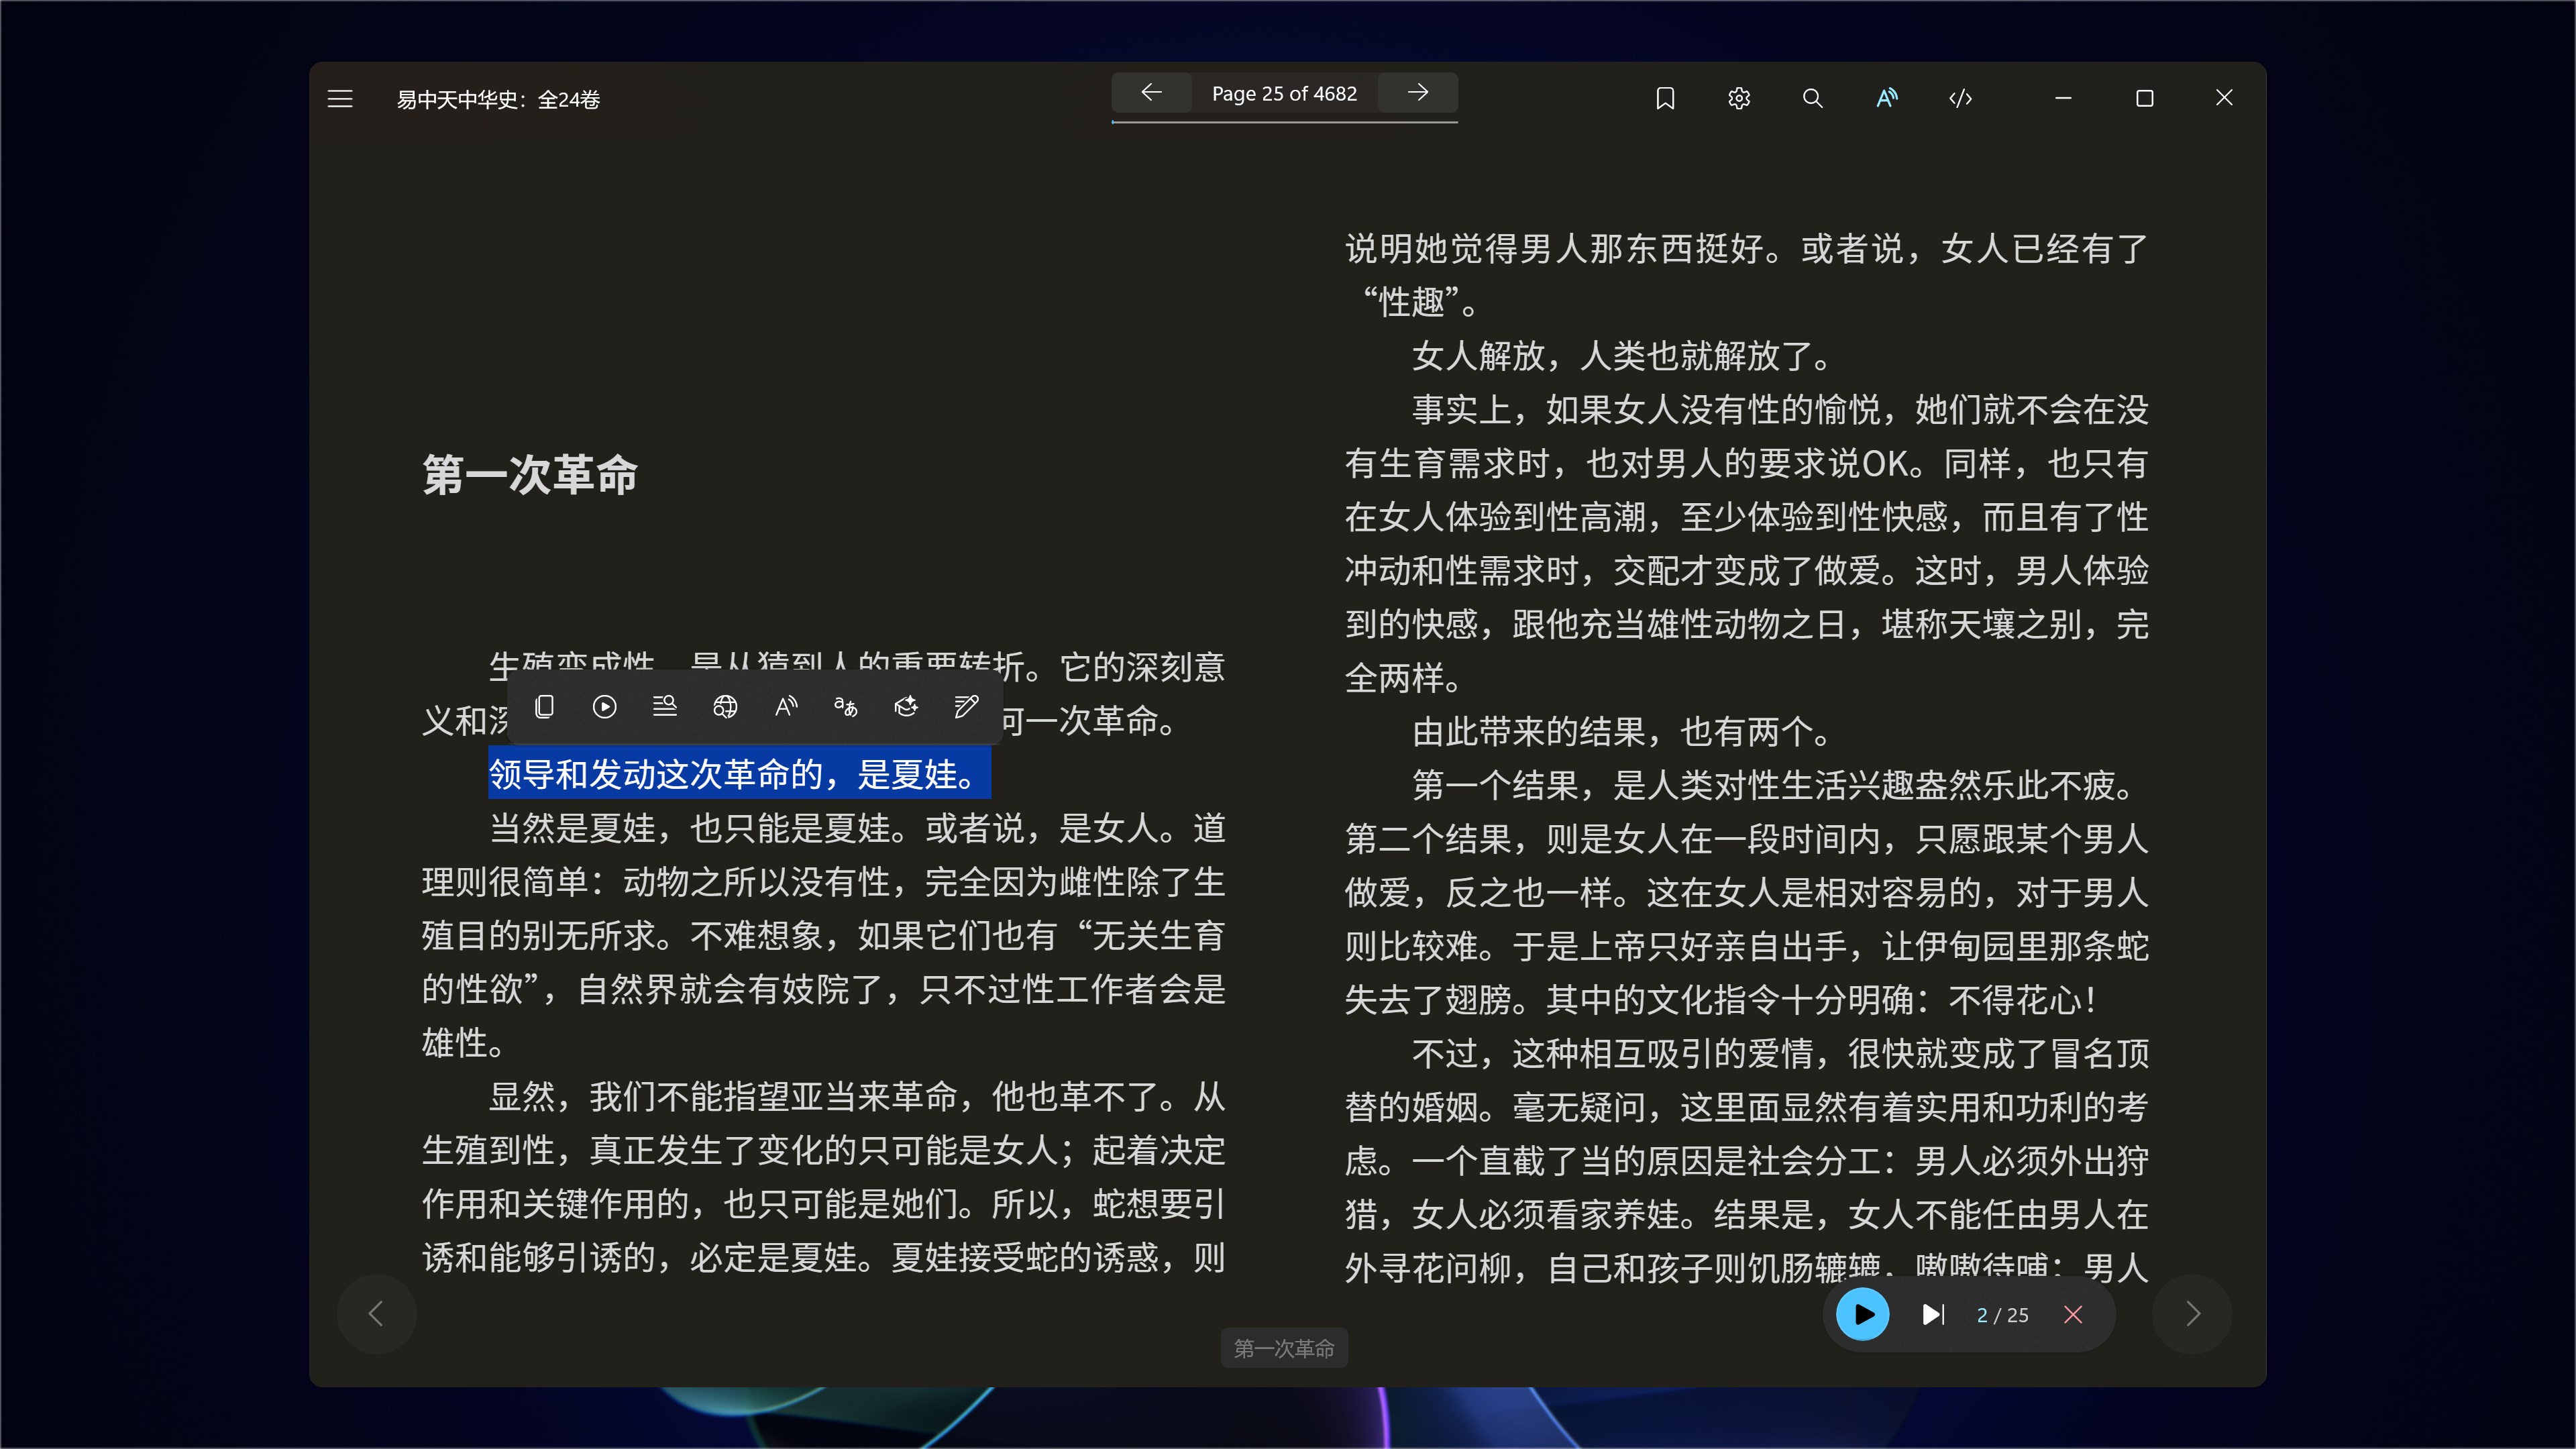Open the navigation hamburger menu

[340, 98]
